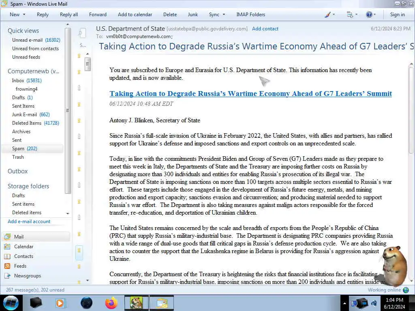Viewport: 415px width, 311px height.
Task: Expand the Sync dropdown arrow
Action: tap(224, 15)
